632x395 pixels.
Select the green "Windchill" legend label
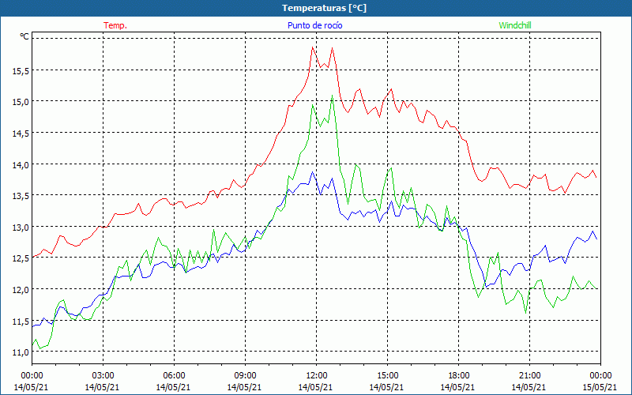click(x=515, y=25)
